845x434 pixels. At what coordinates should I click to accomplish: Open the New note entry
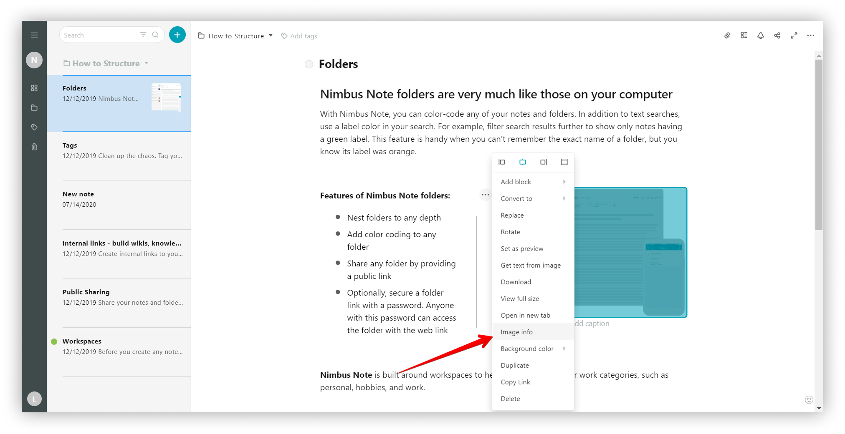pos(119,205)
